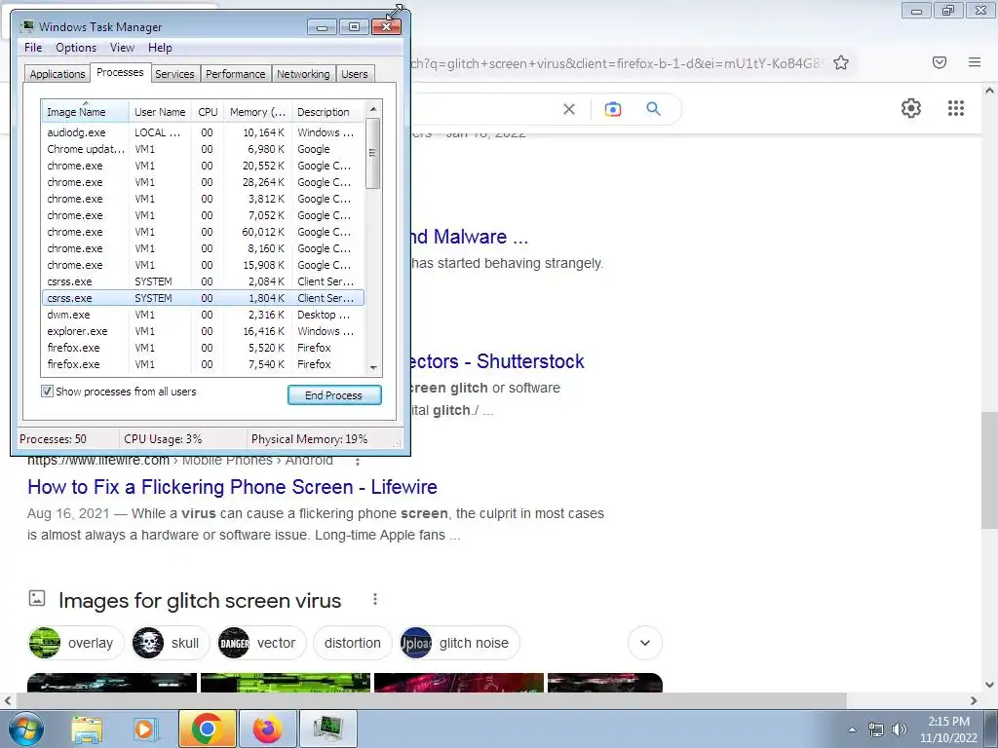Select the dwm.exe process row

tap(203, 315)
